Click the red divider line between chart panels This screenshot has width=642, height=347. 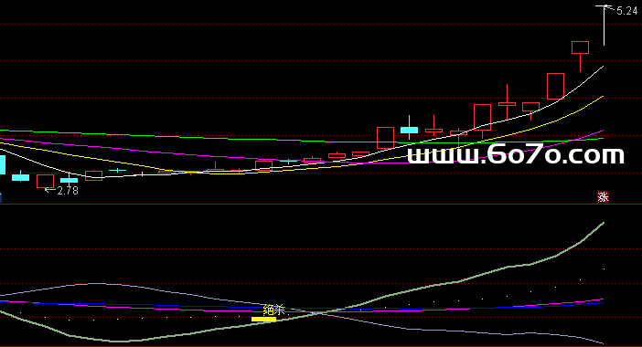coord(321,204)
